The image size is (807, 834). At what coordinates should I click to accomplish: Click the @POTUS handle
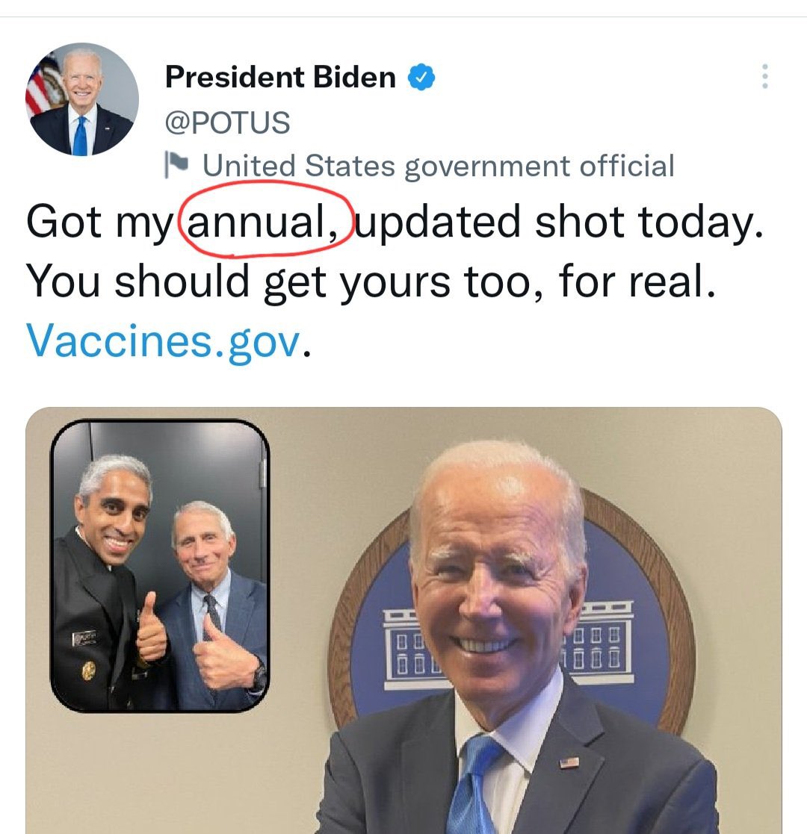[x=227, y=122]
